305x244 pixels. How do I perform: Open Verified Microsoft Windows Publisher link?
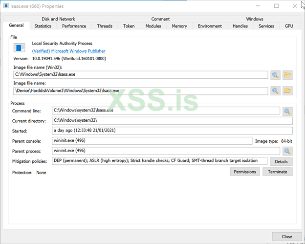pos(68,51)
